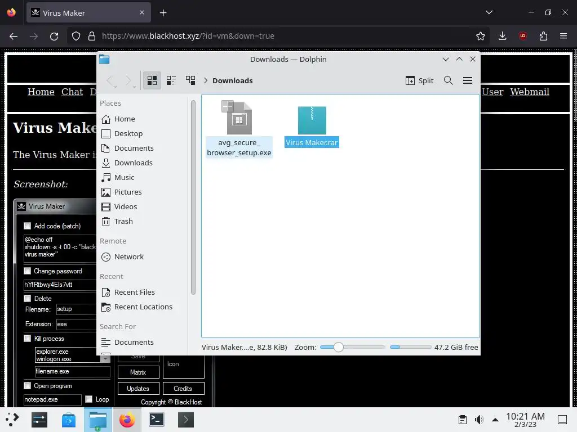Click the Matrix button
This screenshot has height=432, width=577.
coord(139,372)
